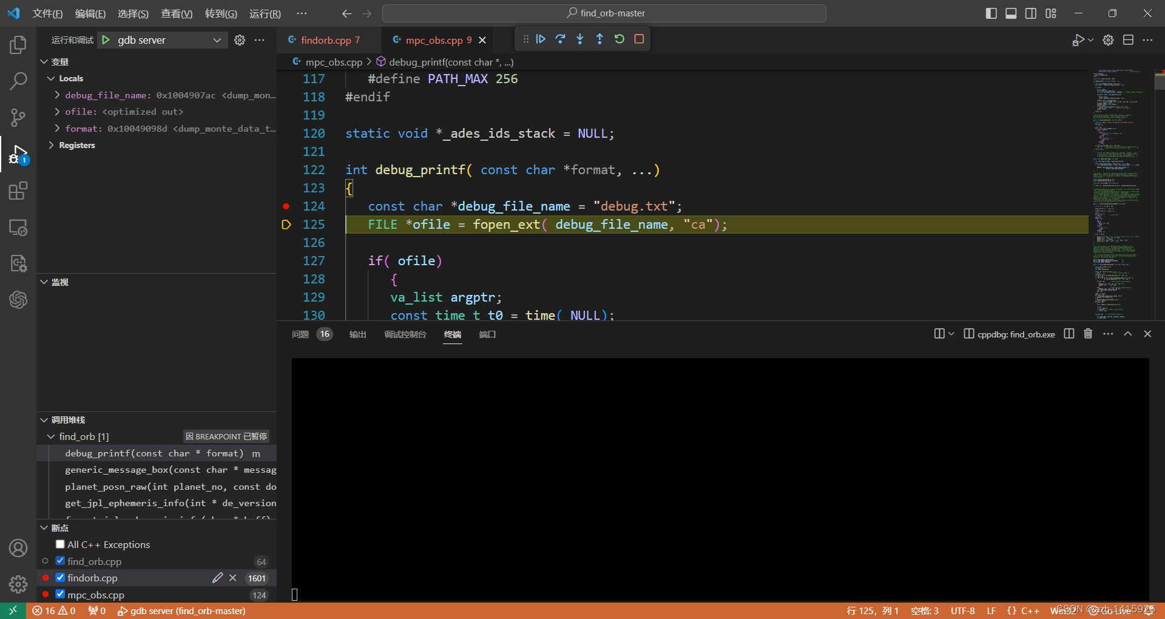Open the ChatGPT extension icon in sidebar
The width and height of the screenshot is (1165, 619).
click(x=18, y=299)
